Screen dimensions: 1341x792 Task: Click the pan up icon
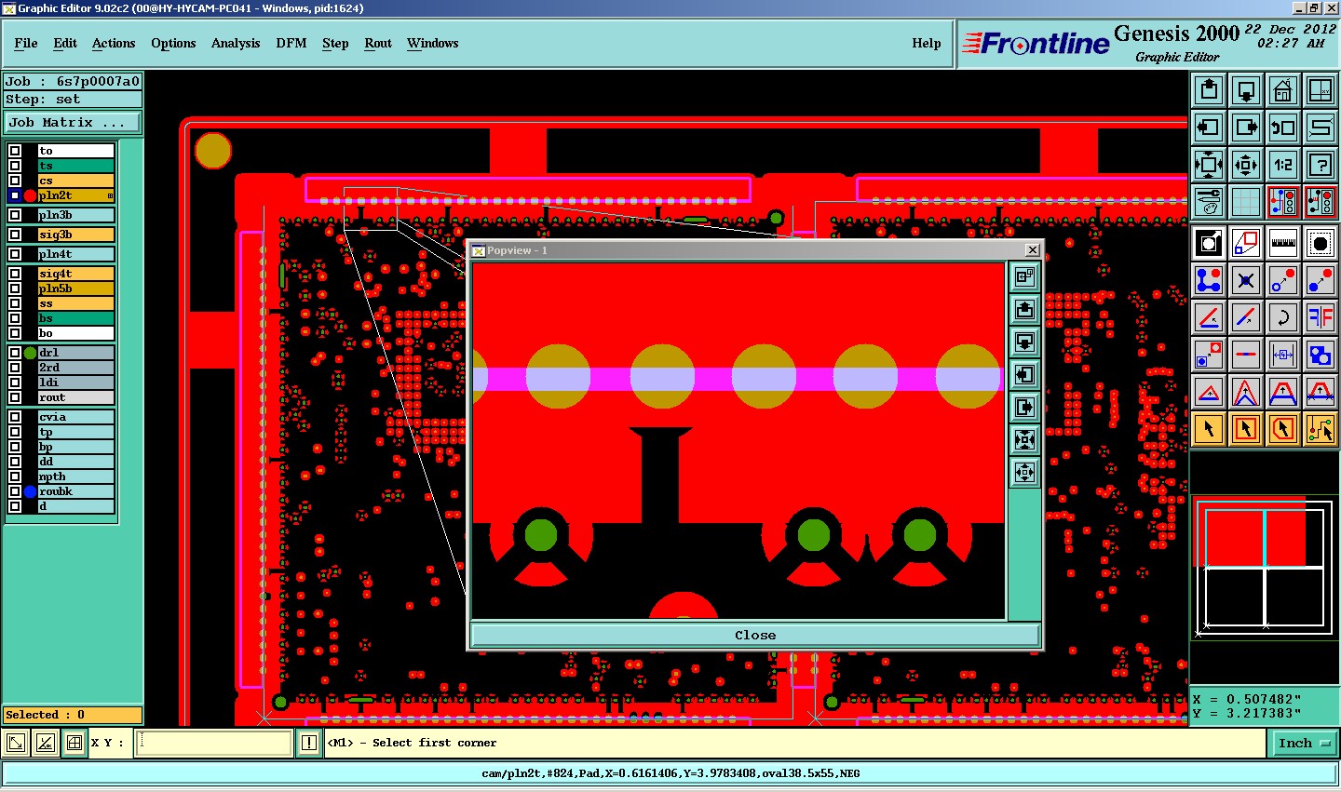1209,90
